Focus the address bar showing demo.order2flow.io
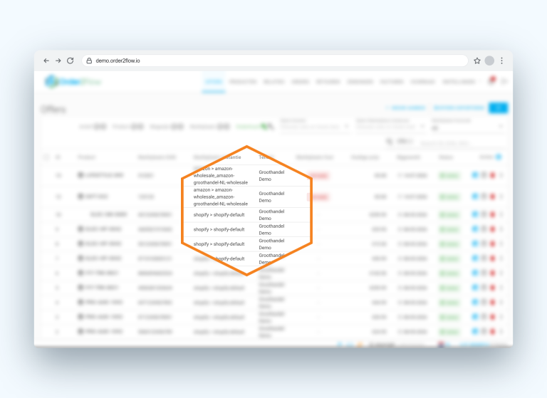Screen dimensions: 547x398 click(275, 61)
